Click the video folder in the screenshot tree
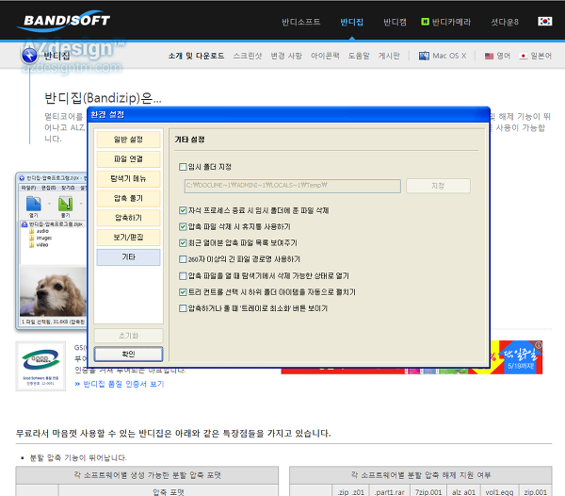Screen dimensions: 565x496 (39, 244)
